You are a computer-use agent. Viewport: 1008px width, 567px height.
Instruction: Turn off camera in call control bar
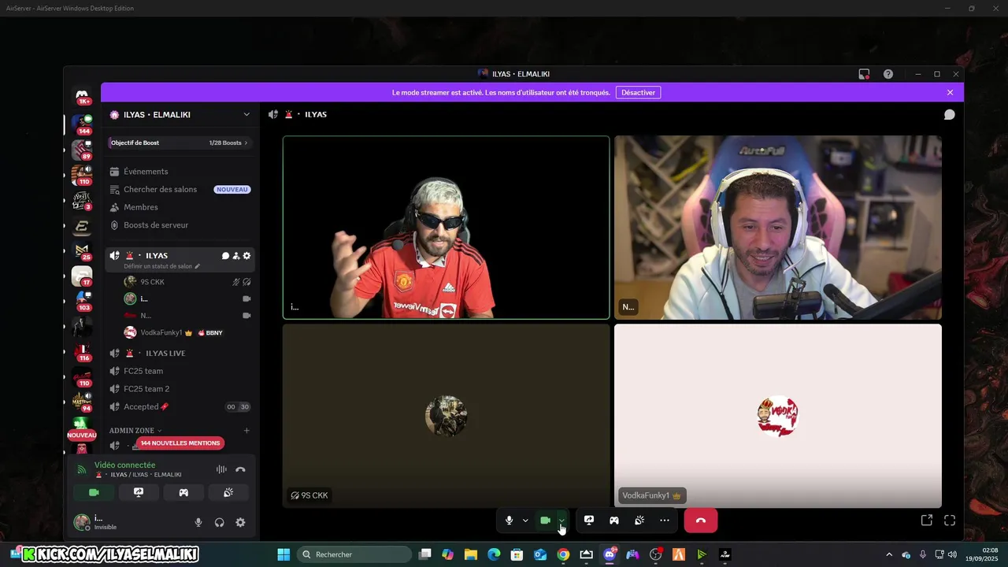[545, 521]
